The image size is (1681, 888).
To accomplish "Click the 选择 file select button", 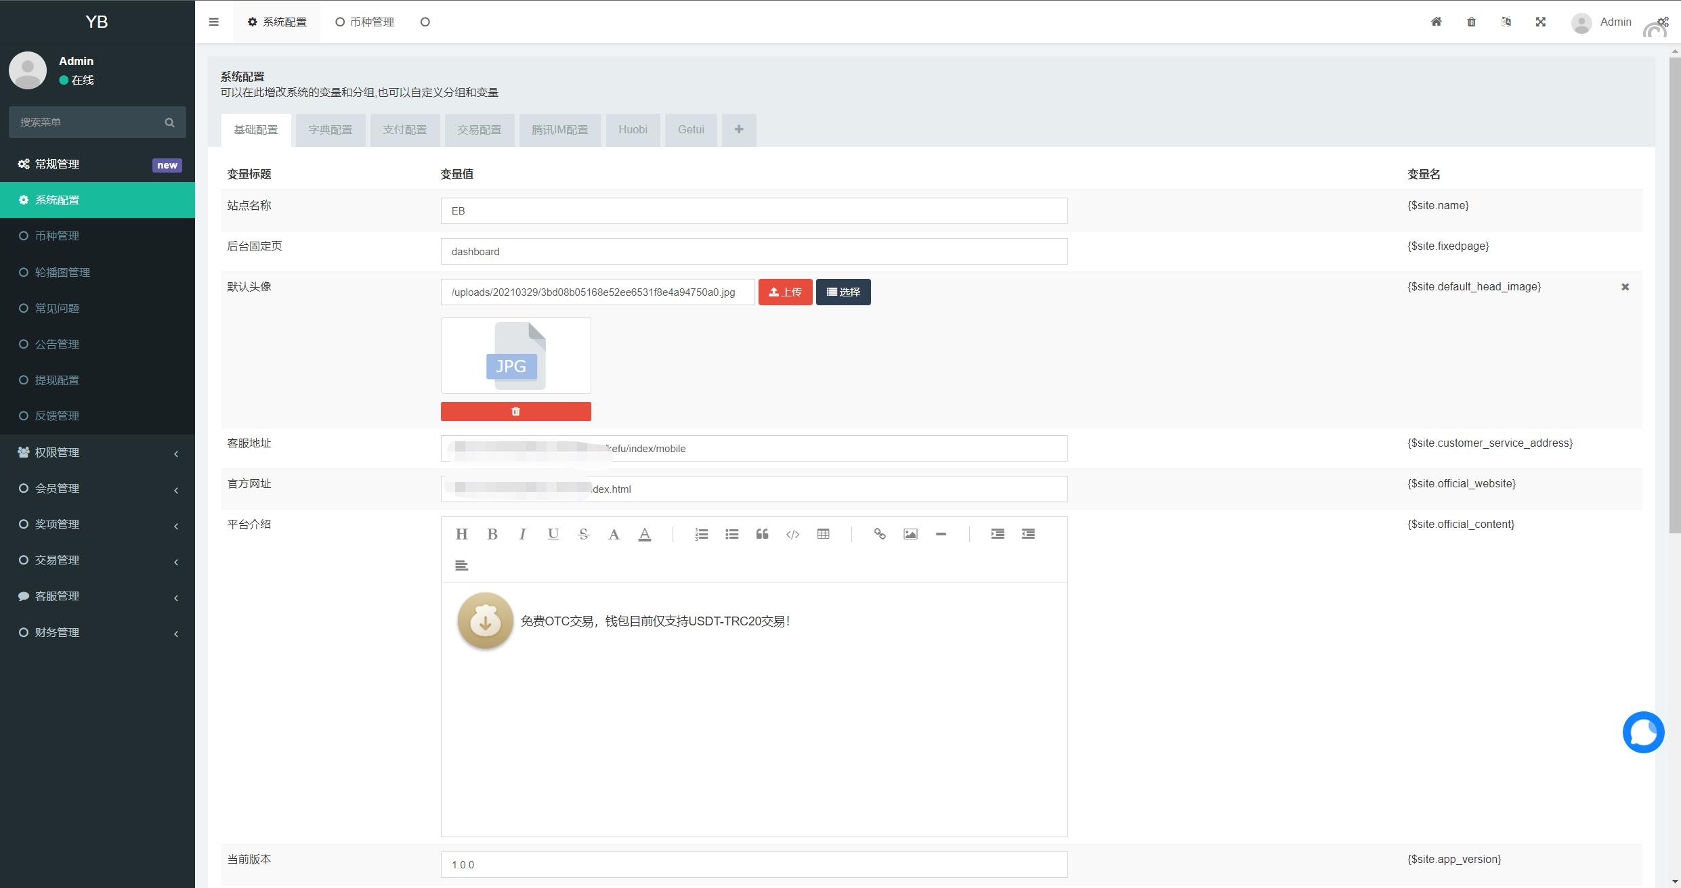I will [x=843, y=292].
